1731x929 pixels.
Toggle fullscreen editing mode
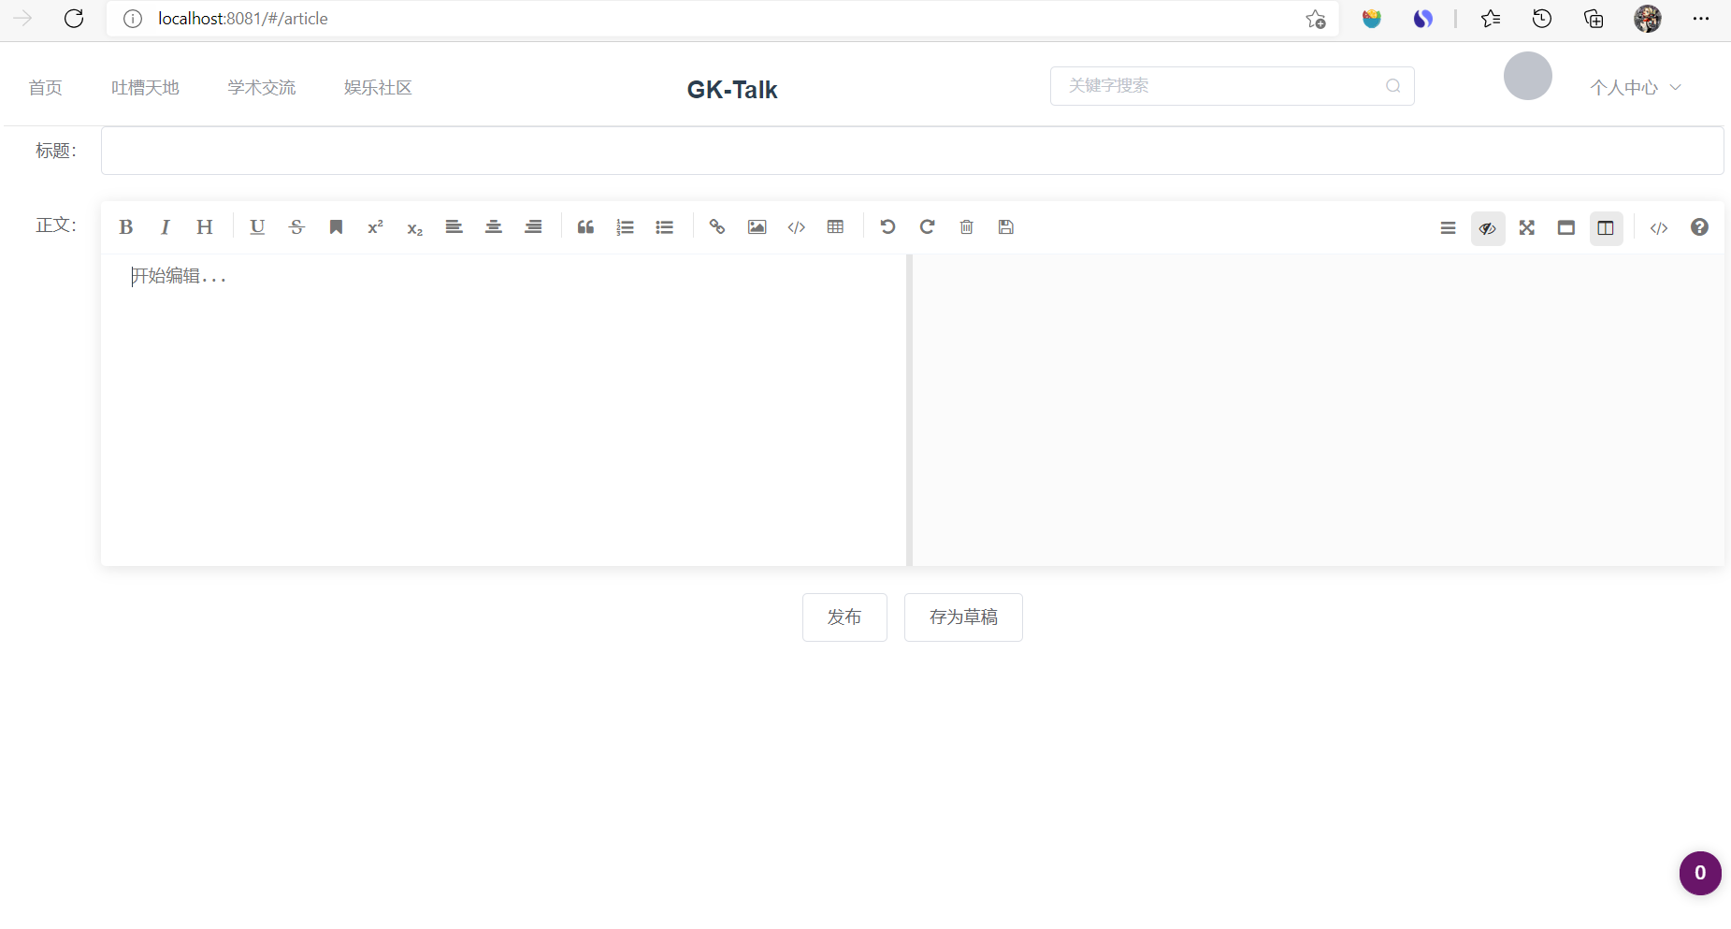(1527, 227)
